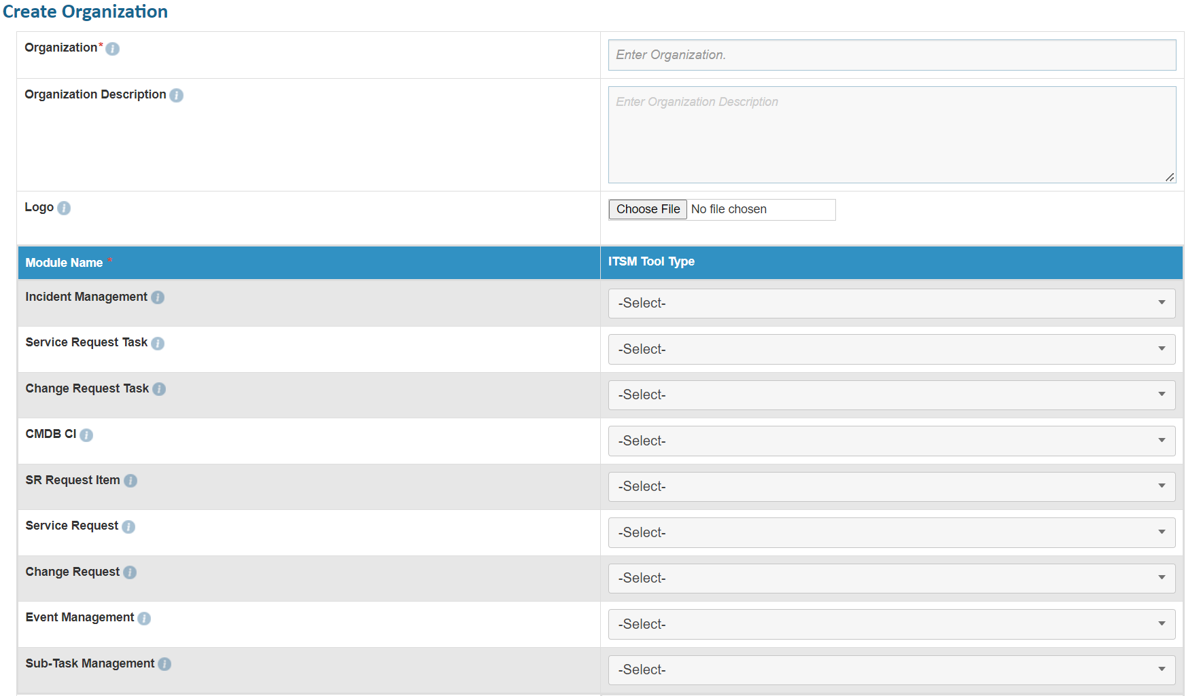Image resolution: width=1201 pixels, height=696 pixels.
Task: Open the Incident Management ITSM tool dropdown
Action: pyautogui.click(x=892, y=303)
